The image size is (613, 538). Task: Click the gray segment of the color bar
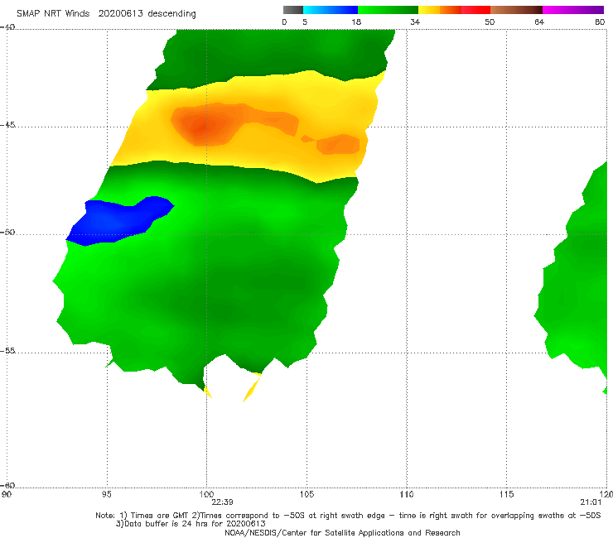tap(293, 10)
